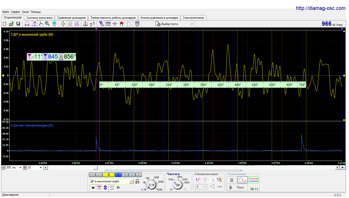Viewport: 349px width, 198px height.
Task: Create a new file with the blank page icon
Action: 4,24
